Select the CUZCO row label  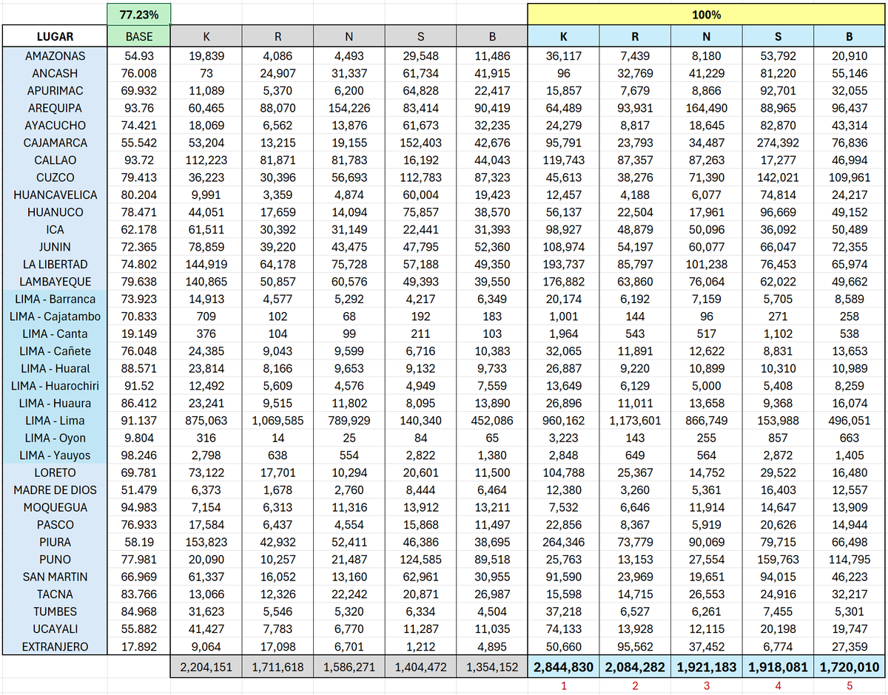(x=55, y=177)
